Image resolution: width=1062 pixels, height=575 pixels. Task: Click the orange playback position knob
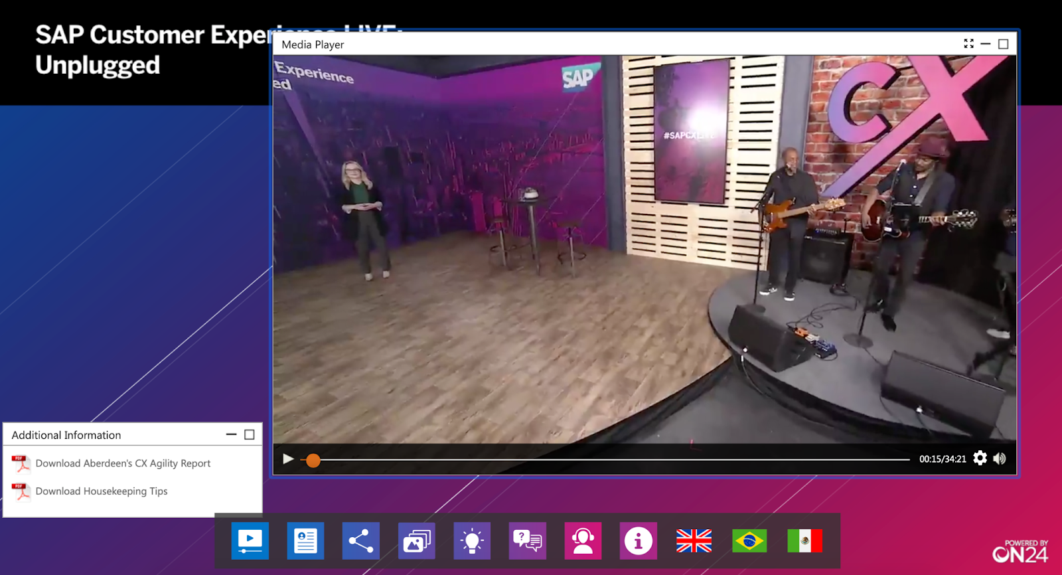[313, 460]
